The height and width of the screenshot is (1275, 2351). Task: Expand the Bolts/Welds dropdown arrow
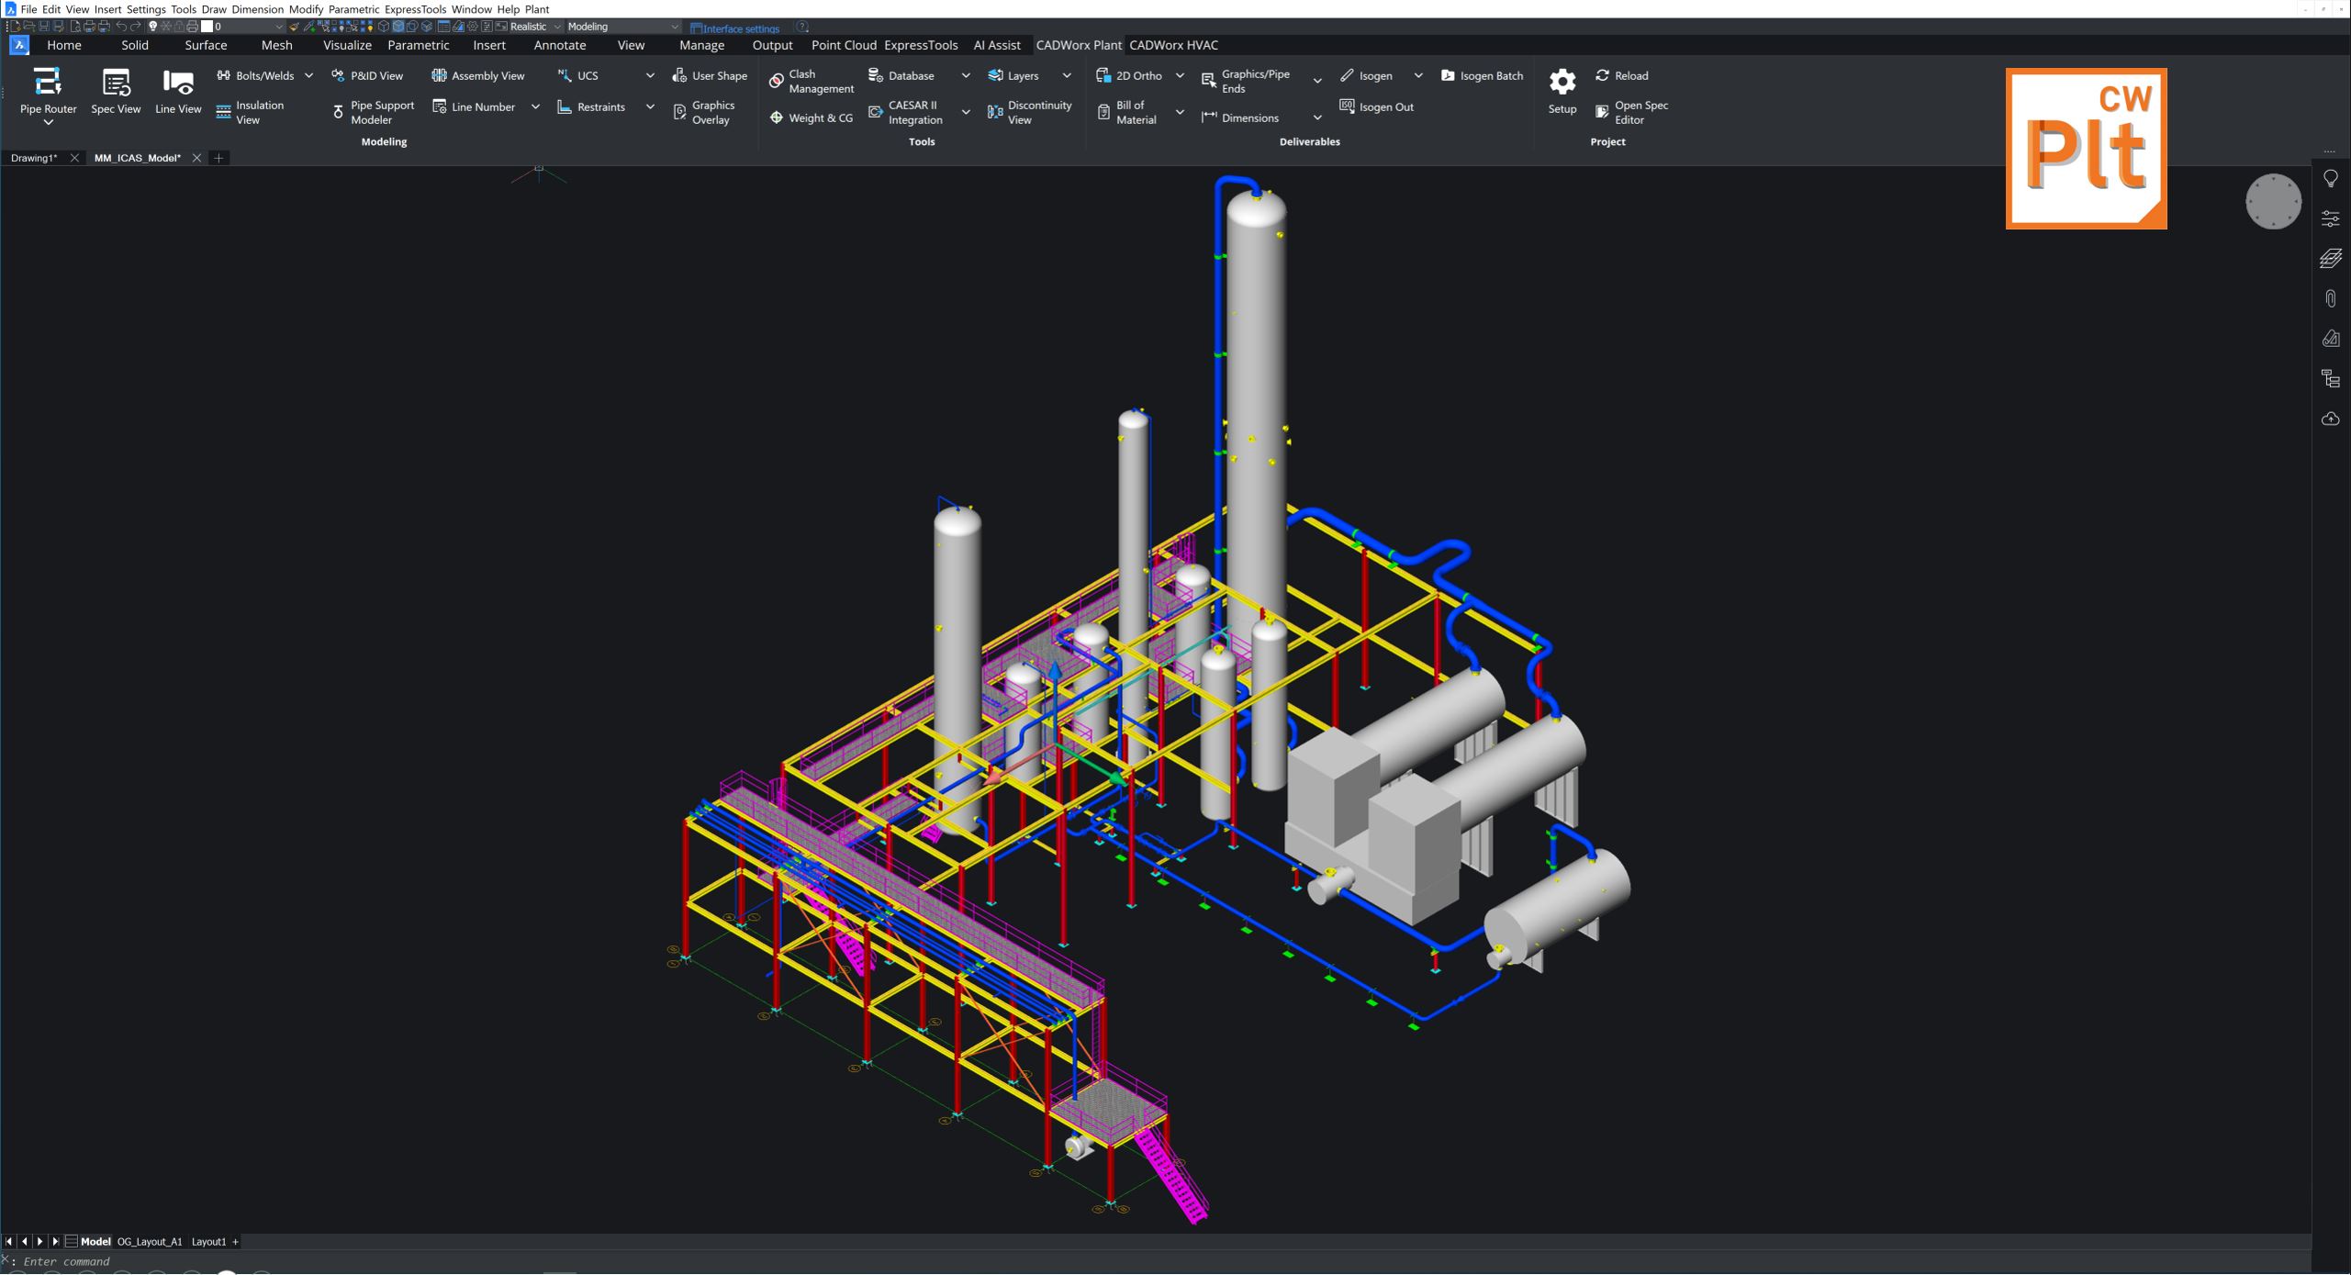308,75
